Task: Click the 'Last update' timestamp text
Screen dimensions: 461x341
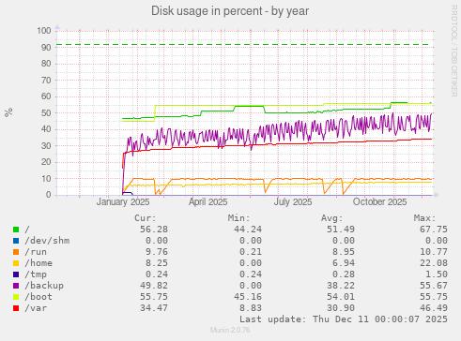Action: click(344, 319)
